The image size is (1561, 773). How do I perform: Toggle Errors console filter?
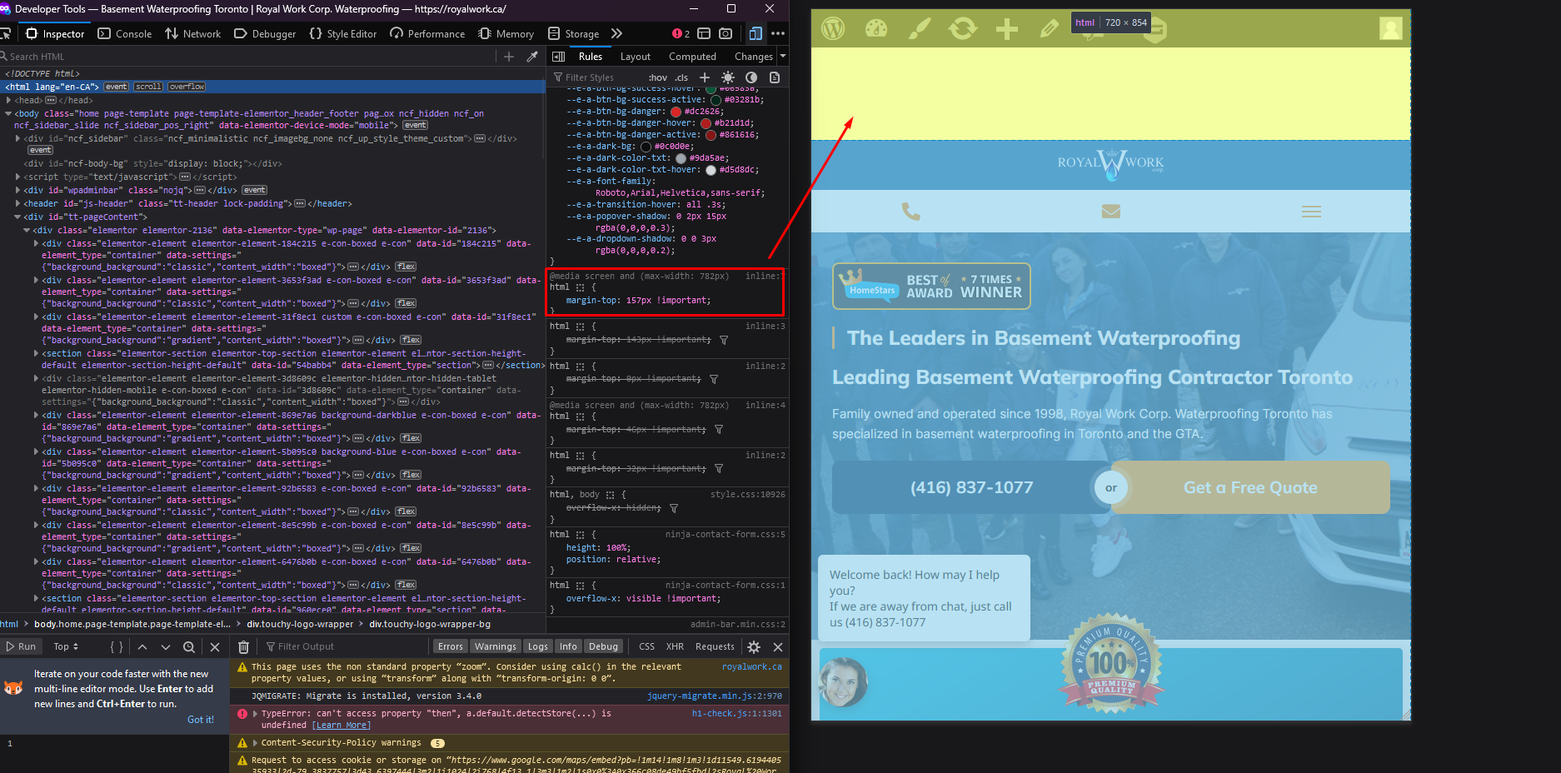tap(450, 646)
